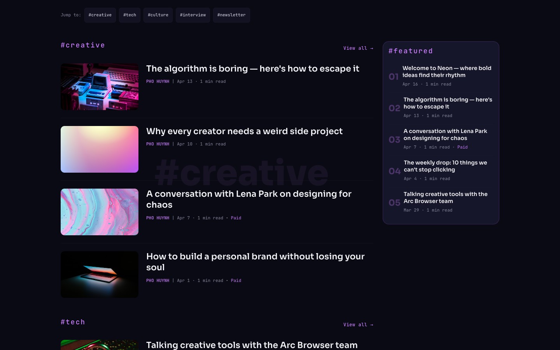
Task: Open featured item 01 Welcome to Neon
Action: coord(447,72)
